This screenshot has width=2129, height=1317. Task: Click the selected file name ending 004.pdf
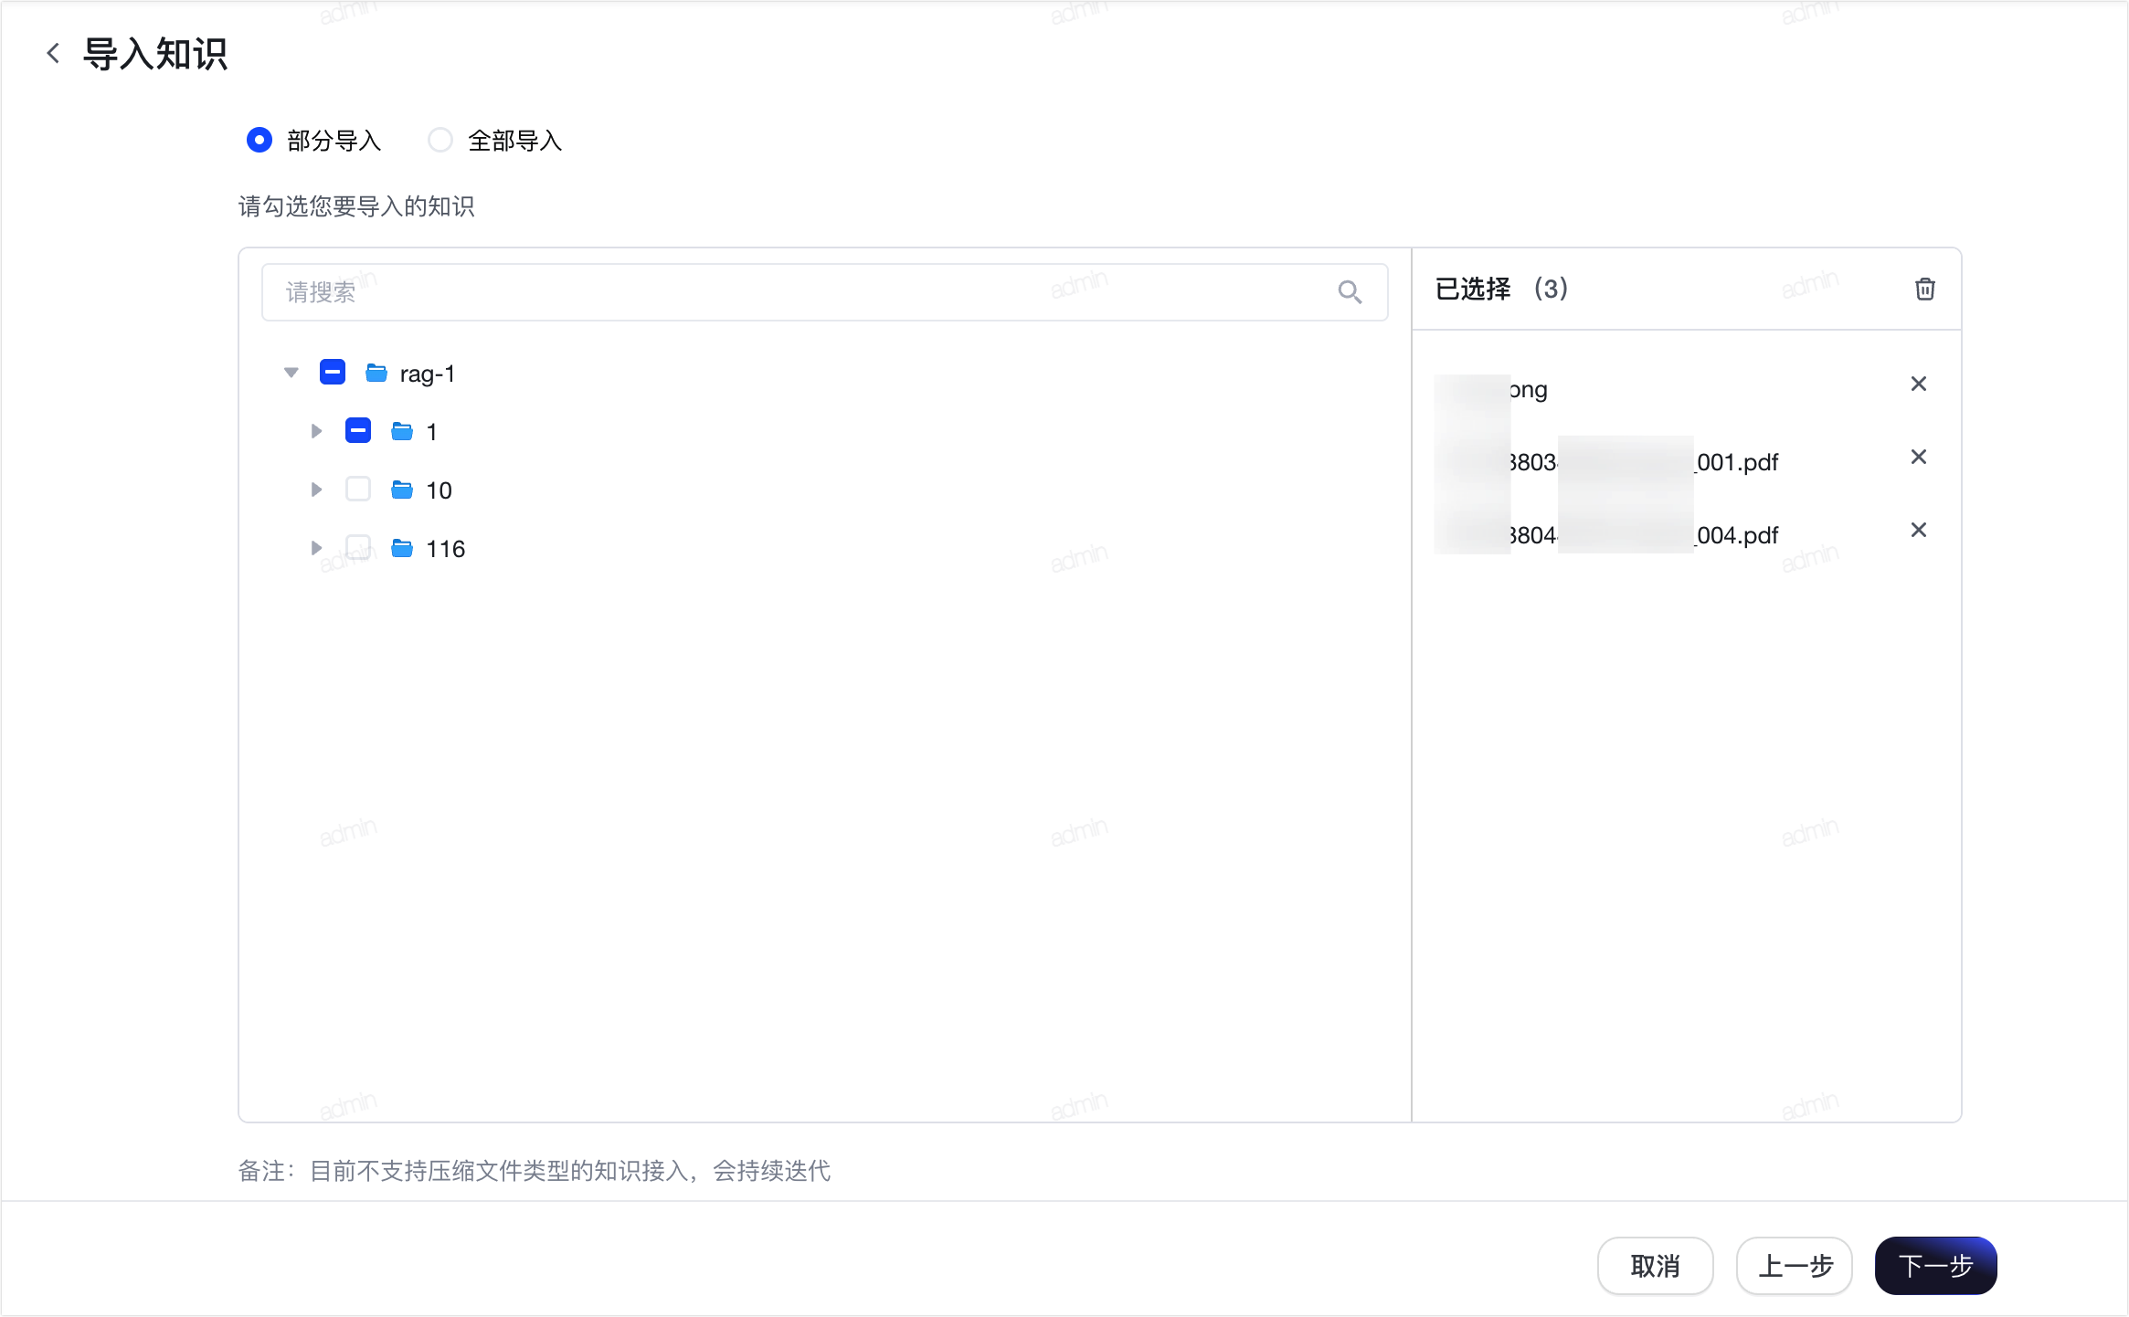pyautogui.click(x=1606, y=535)
